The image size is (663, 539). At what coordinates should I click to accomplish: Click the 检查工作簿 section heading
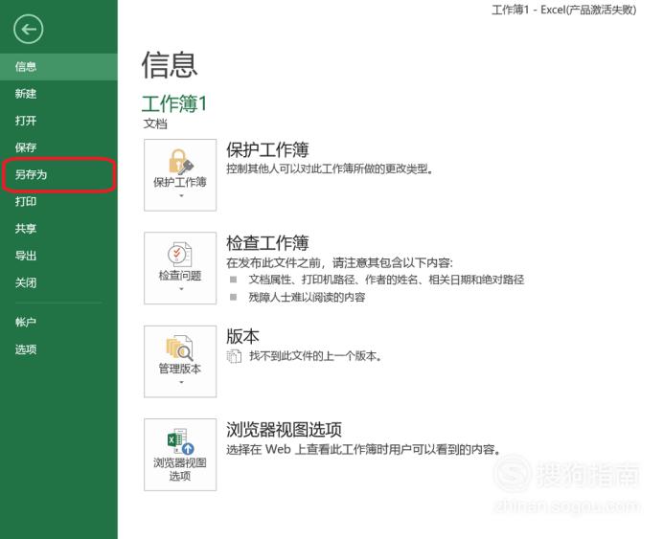pos(267,243)
